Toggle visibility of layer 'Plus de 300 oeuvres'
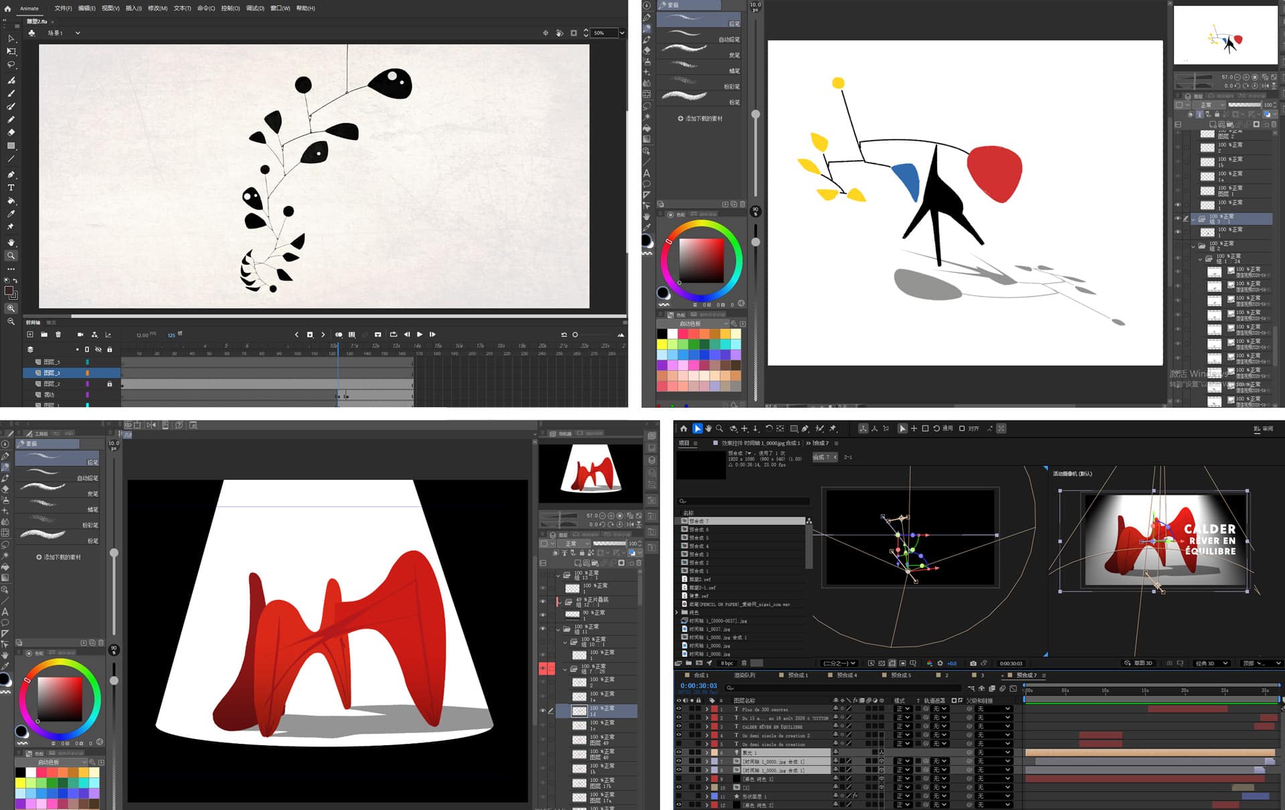 679,709
